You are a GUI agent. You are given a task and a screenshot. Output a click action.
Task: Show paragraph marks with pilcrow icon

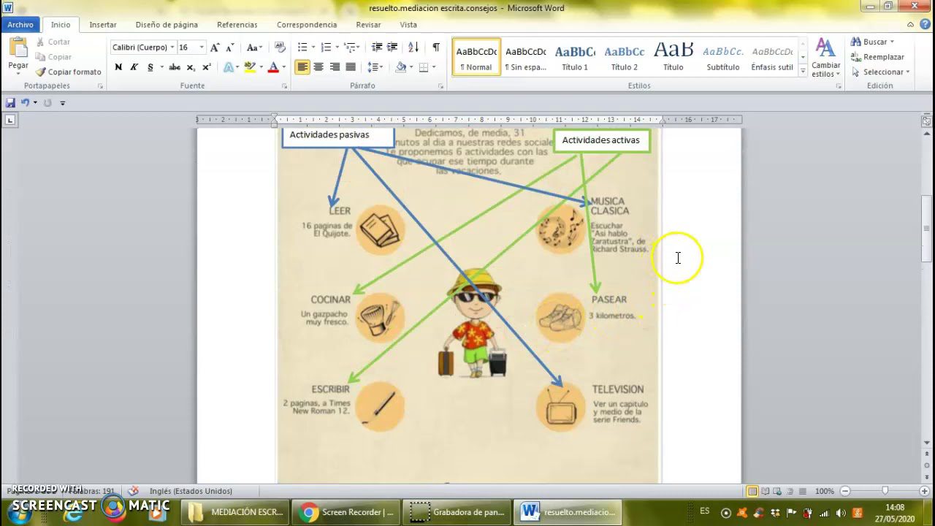pyautogui.click(x=436, y=47)
